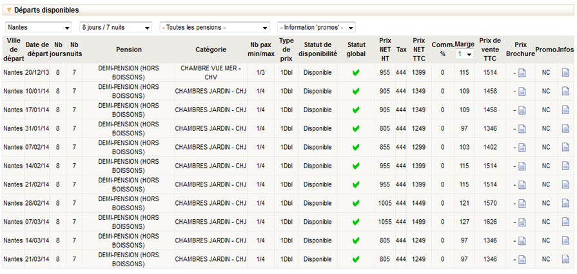Open infos icon for 21/03/14 departure

(565, 260)
